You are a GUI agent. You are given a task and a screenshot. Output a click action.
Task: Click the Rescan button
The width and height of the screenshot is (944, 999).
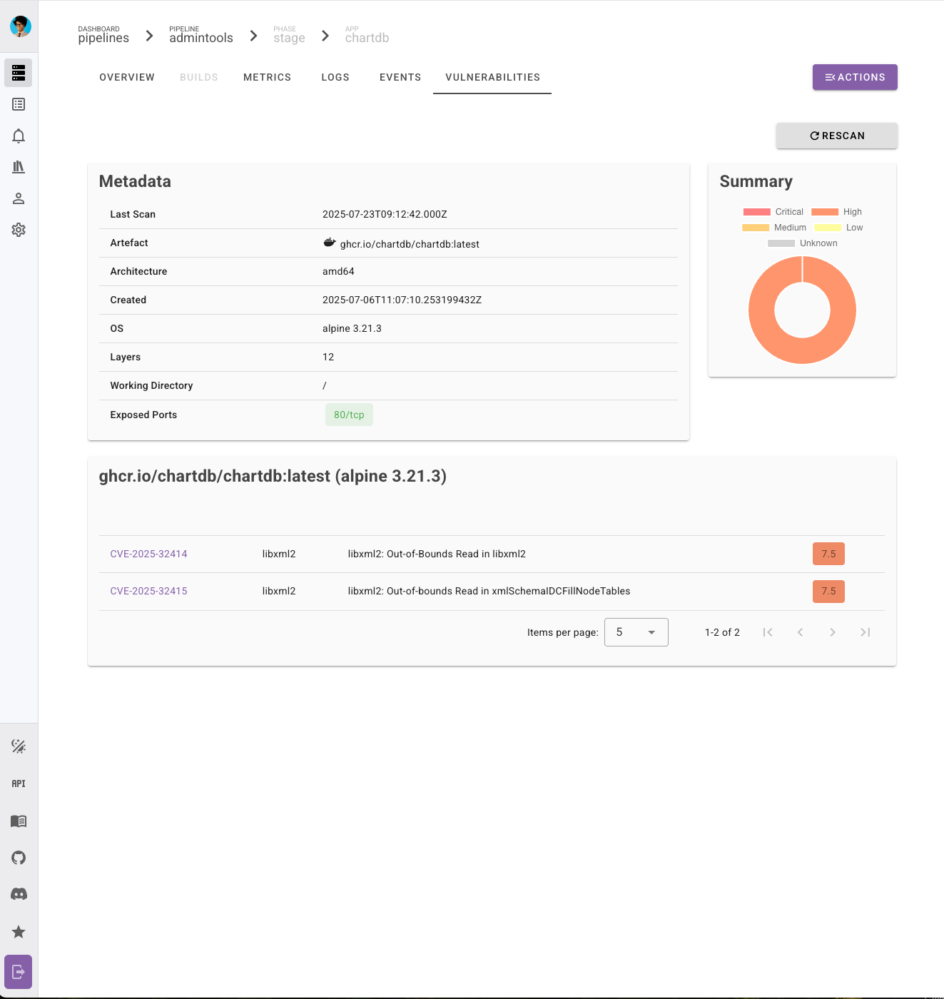[x=836, y=136]
